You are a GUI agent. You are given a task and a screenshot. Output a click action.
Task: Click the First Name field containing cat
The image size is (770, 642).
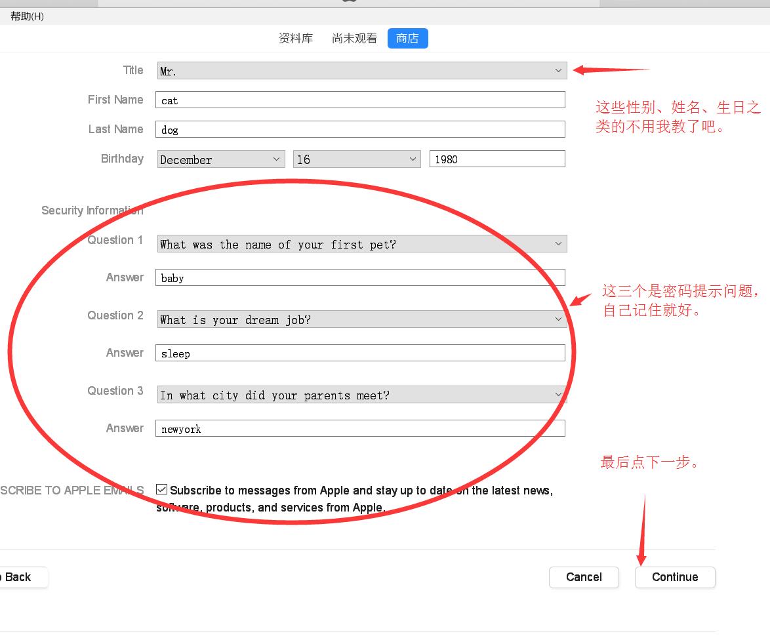click(359, 99)
